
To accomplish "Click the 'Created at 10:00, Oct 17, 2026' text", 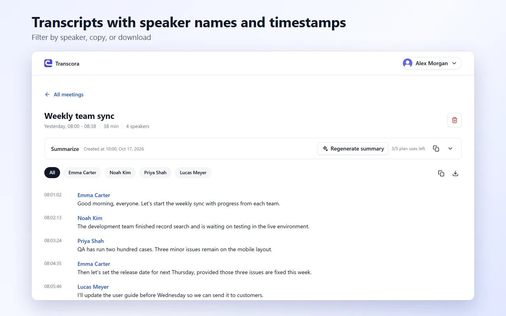I will point(114,149).
